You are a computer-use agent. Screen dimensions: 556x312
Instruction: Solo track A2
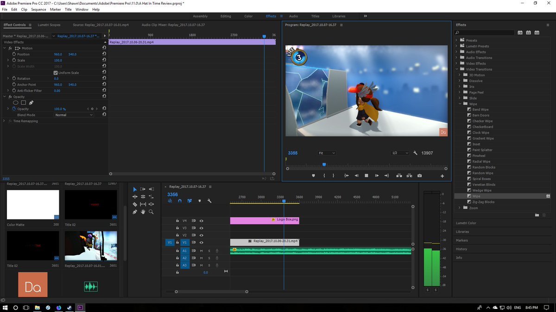(209, 258)
